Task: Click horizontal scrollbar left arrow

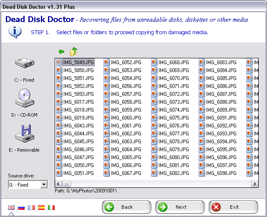Action: (58, 184)
